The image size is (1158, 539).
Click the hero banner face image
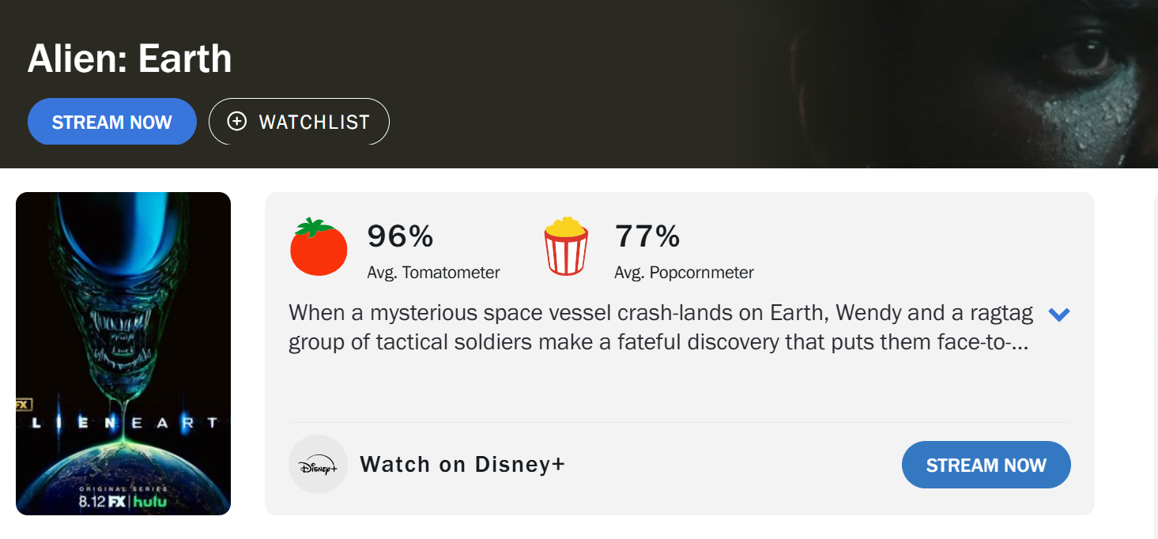(x=1051, y=79)
